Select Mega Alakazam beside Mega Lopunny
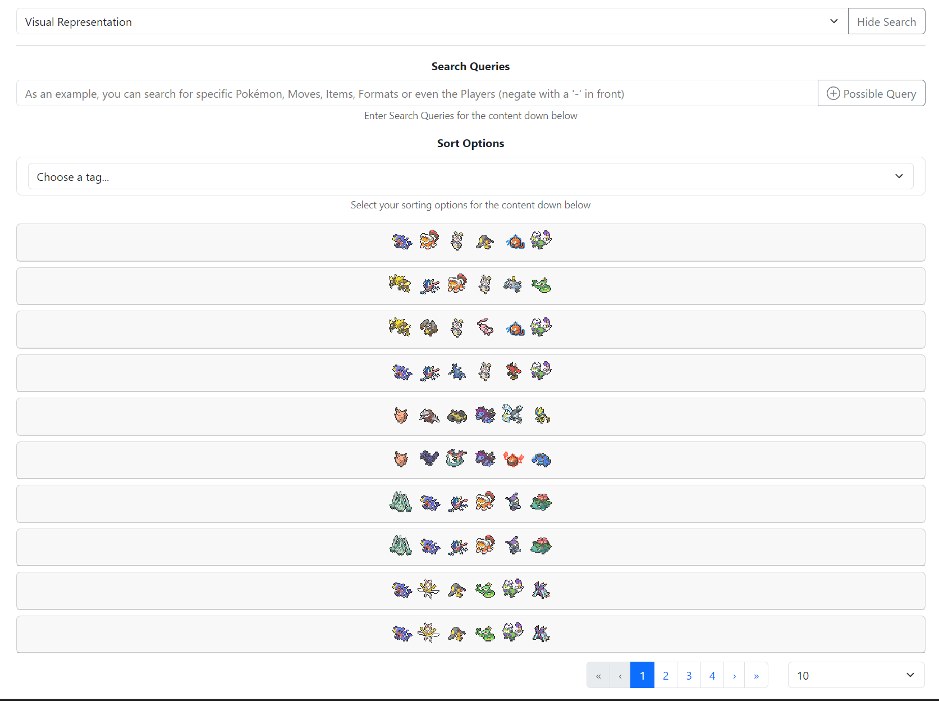 click(400, 327)
